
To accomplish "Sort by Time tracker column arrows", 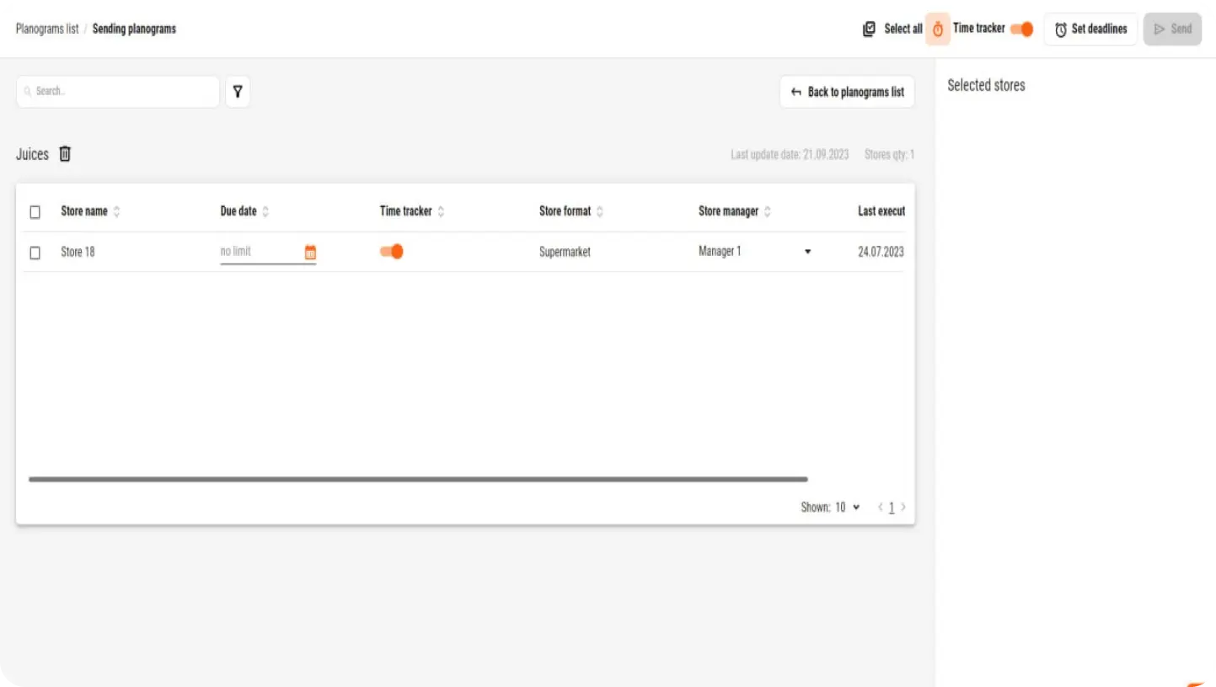I will [x=441, y=211].
